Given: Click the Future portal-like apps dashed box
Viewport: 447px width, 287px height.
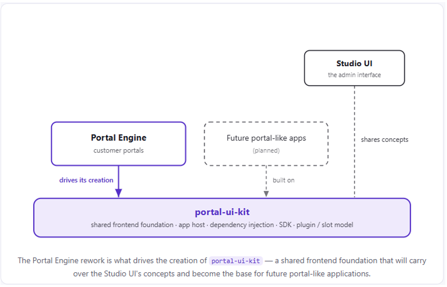Looking at the screenshot, I should [266, 144].
